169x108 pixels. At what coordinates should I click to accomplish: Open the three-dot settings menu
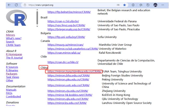pos(163,5)
